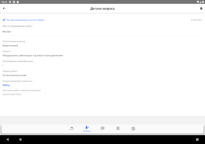This screenshot has width=205, height=144.
Task: Open the document list icon tab
Action: (118, 128)
